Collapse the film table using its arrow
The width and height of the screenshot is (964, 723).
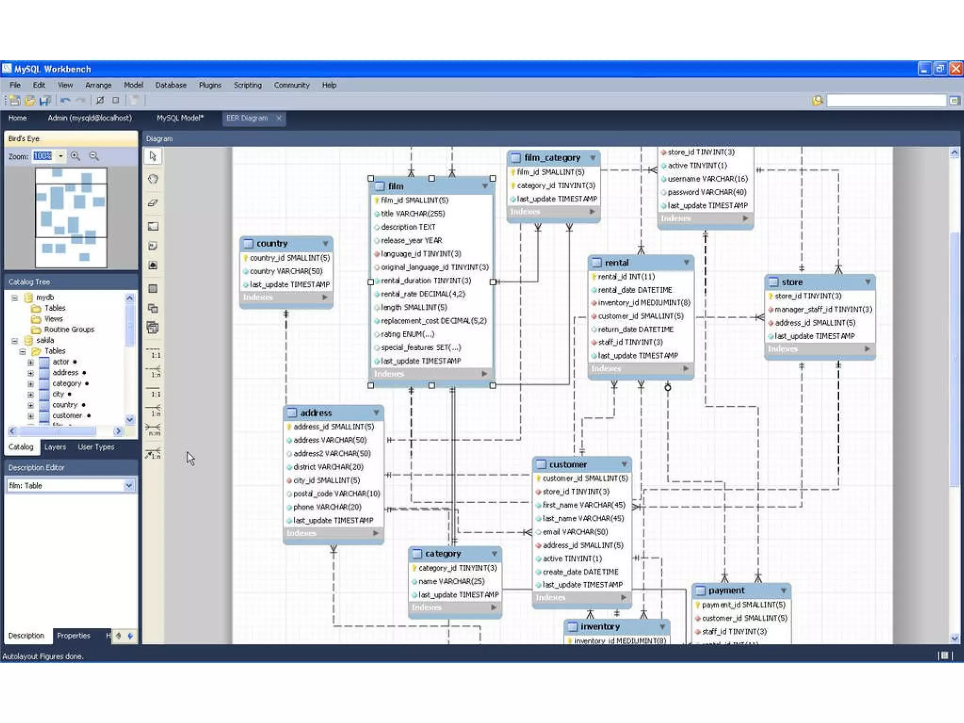click(485, 186)
